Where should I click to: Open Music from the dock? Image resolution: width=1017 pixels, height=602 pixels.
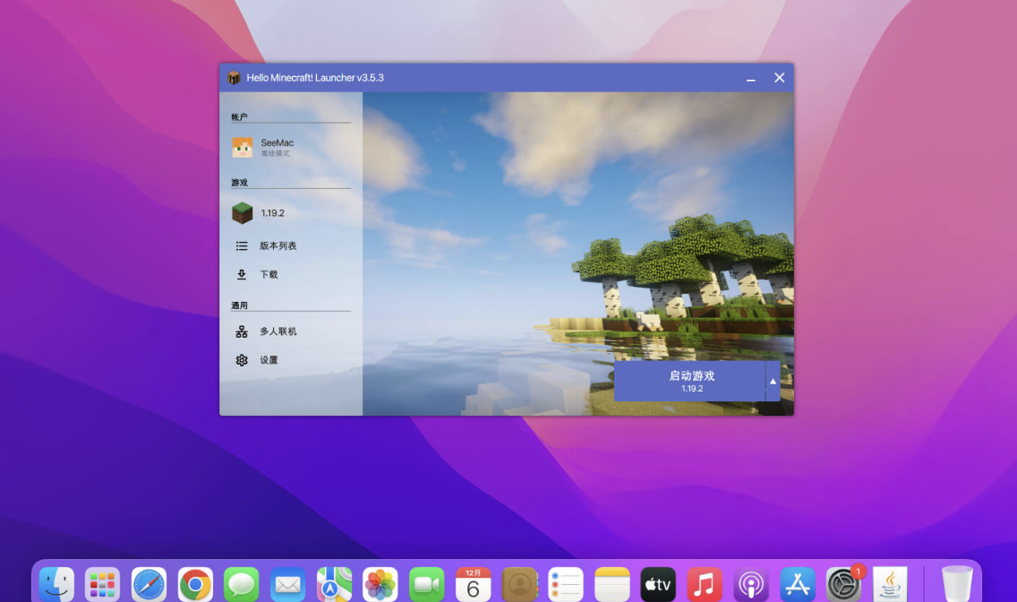705,584
